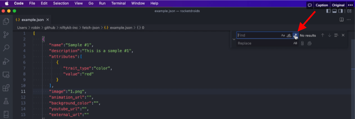This screenshot has width=355, height=119.
Task: Click the Caption button
Action: (321, 5)
